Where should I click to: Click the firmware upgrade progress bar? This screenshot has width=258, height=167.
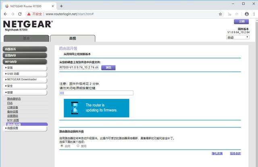(x=96, y=93)
